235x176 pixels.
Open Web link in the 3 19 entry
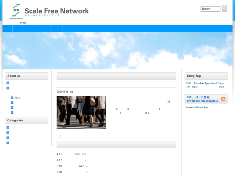click(81, 166)
